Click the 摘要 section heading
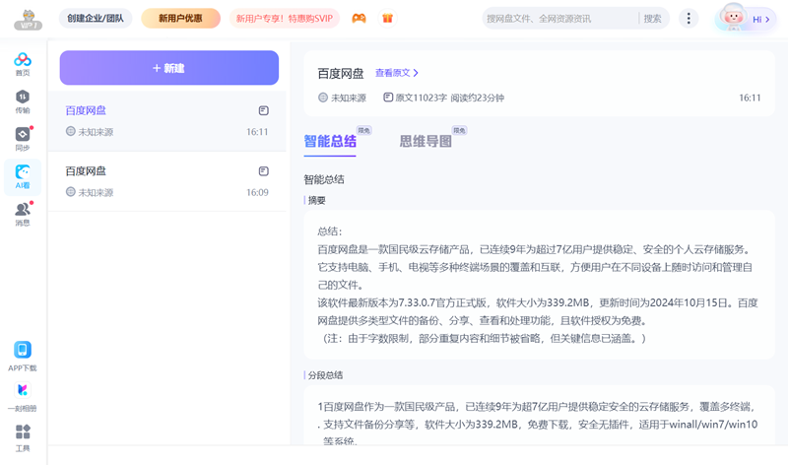Image resolution: width=788 pixels, height=465 pixels. click(x=316, y=201)
